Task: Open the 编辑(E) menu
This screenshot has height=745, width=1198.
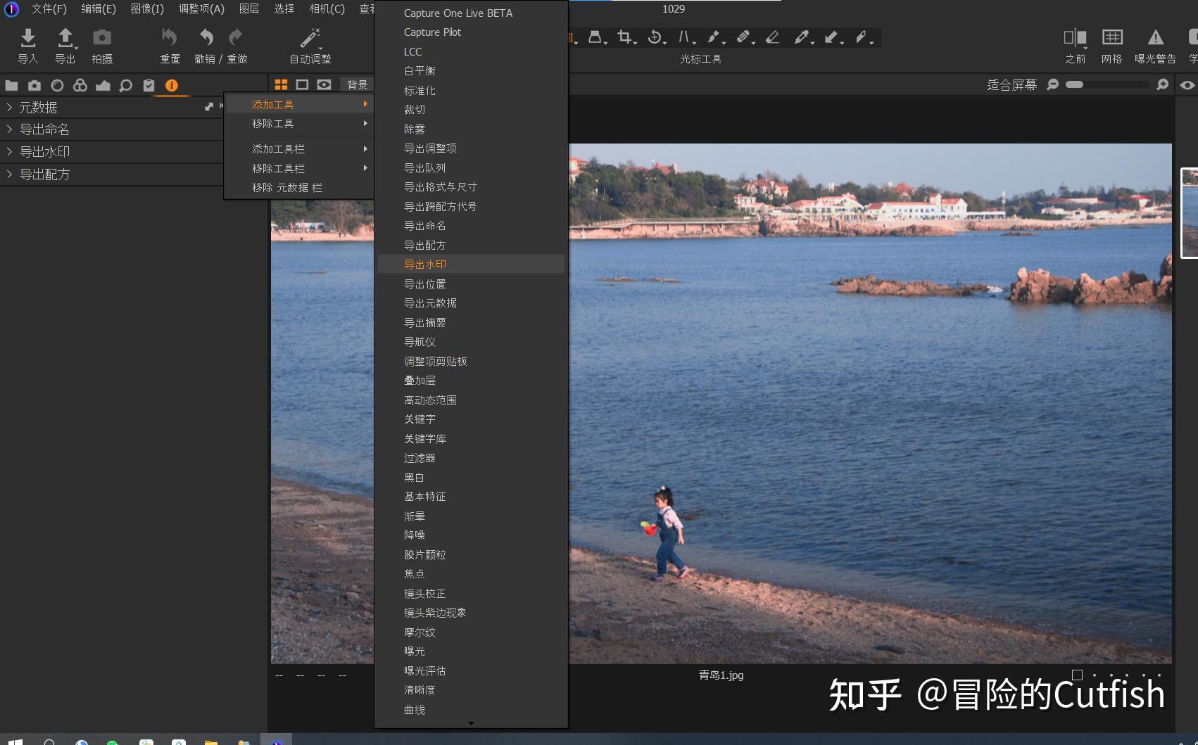Action: pos(99,9)
